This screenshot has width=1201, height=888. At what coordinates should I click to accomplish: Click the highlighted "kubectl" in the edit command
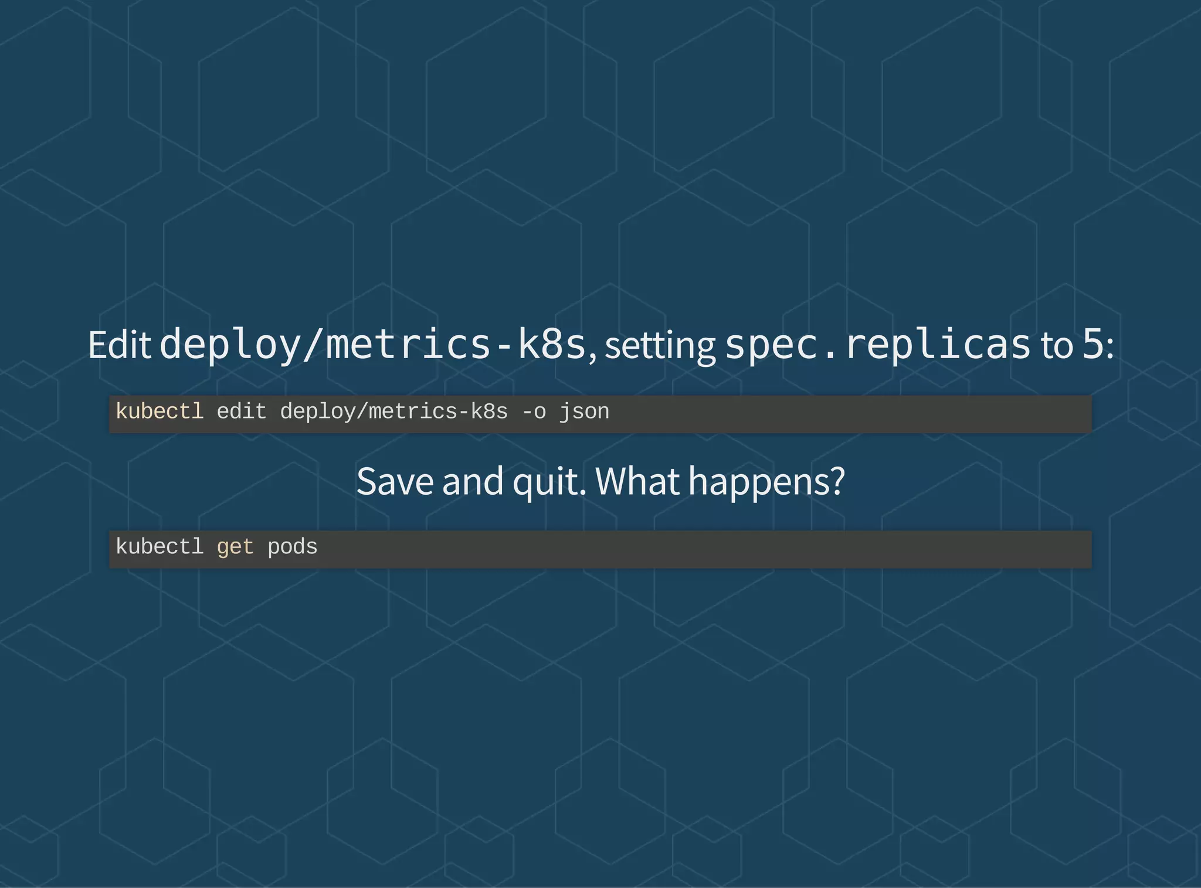point(160,411)
